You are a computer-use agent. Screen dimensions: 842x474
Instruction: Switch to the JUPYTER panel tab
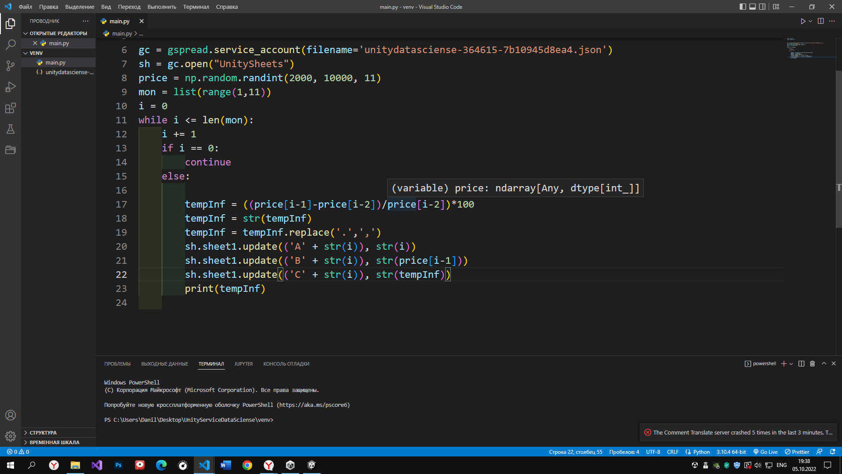pos(243,364)
